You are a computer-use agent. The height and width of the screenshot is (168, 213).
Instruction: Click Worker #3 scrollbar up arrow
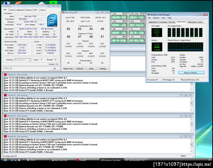[x=191, y=119]
